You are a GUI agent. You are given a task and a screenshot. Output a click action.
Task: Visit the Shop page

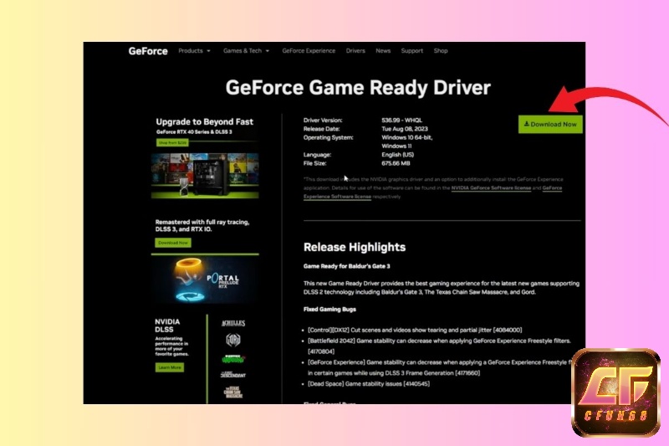pos(441,51)
